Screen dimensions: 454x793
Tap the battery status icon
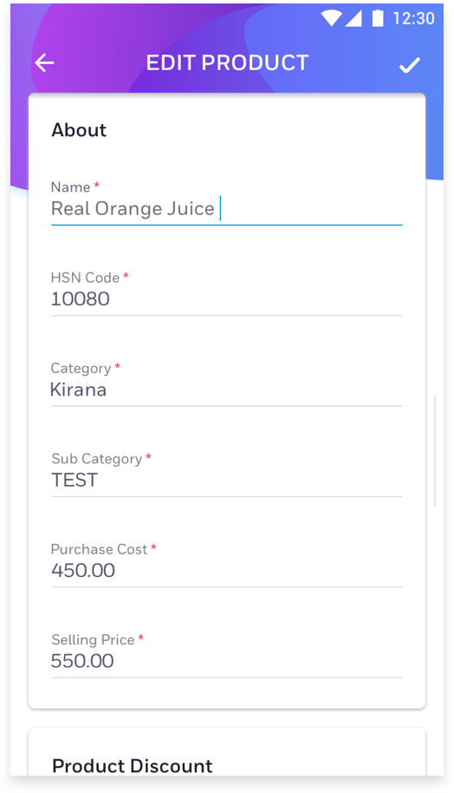tap(378, 18)
